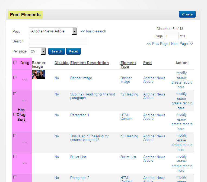
Task: Check the Banner Image row checkbox
Action: point(15,77)
